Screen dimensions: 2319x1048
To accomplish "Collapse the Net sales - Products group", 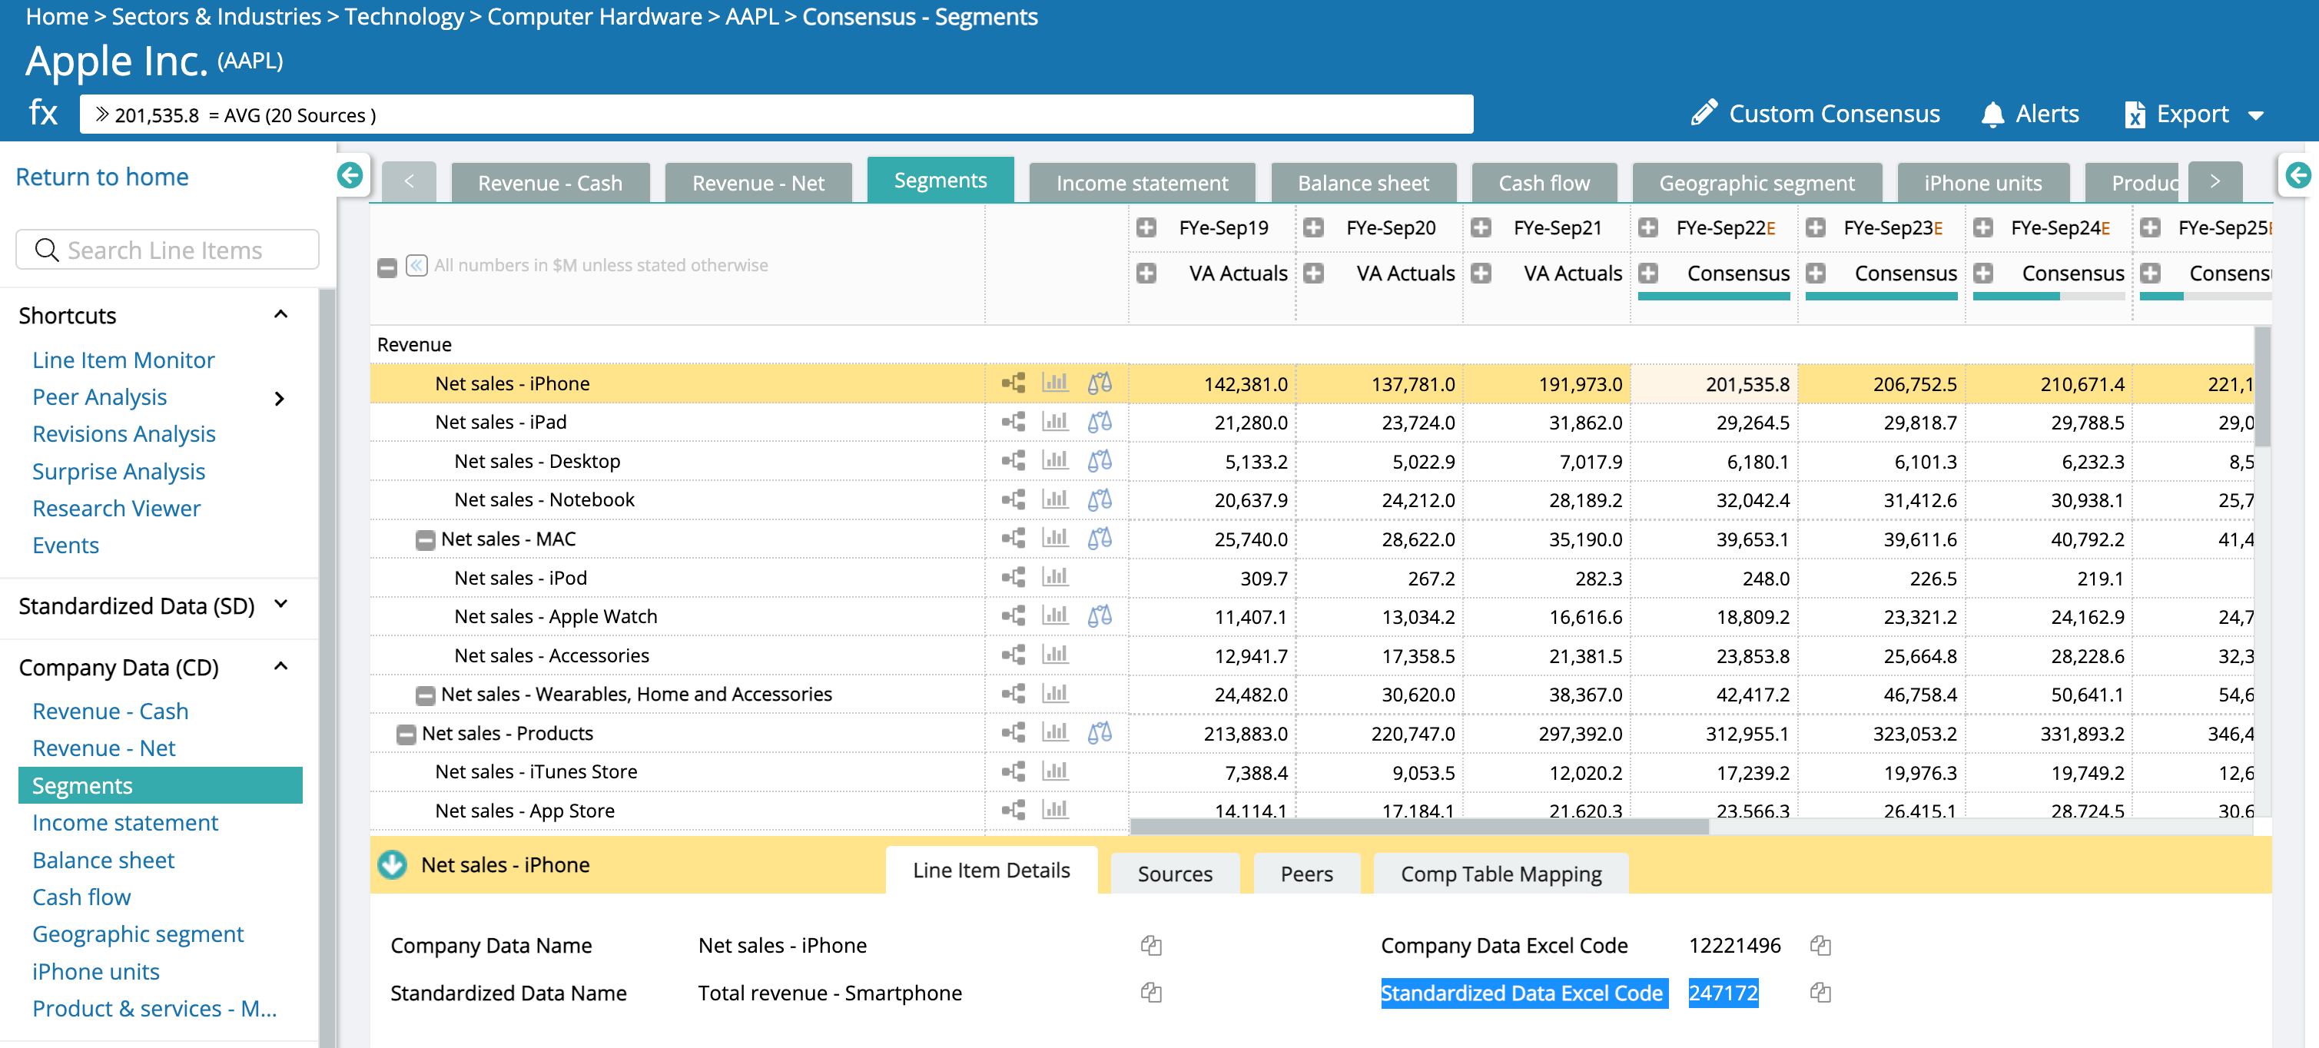I will [x=406, y=734].
